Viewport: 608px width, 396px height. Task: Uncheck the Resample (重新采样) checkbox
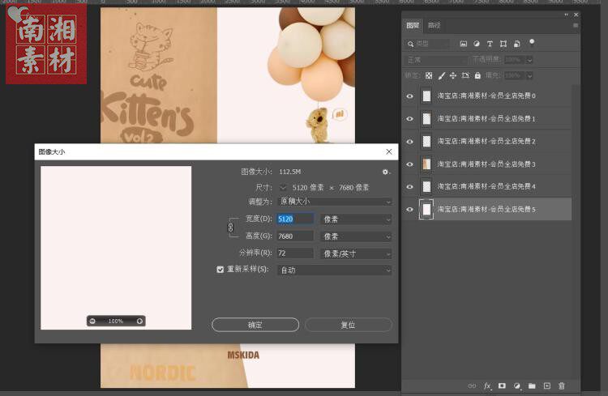pos(221,270)
